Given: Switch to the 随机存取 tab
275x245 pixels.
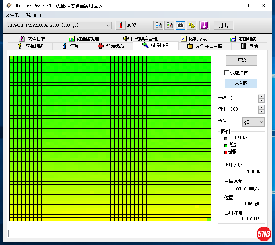Looking at the screenshot, I should coord(193,39).
